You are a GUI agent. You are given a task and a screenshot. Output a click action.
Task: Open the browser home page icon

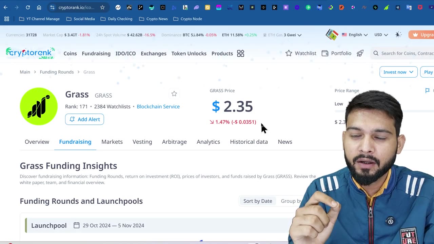(x=39, y=7)
